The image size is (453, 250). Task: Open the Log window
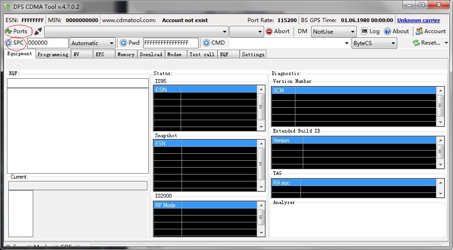pos(371,31)
